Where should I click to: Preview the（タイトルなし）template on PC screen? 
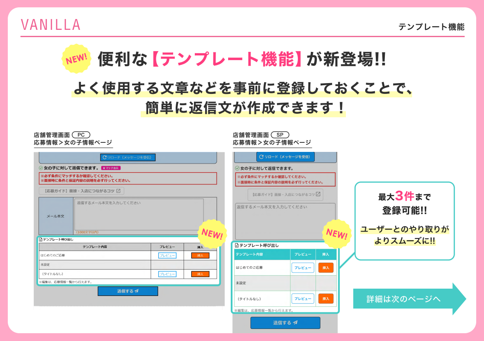click(167, 274)
